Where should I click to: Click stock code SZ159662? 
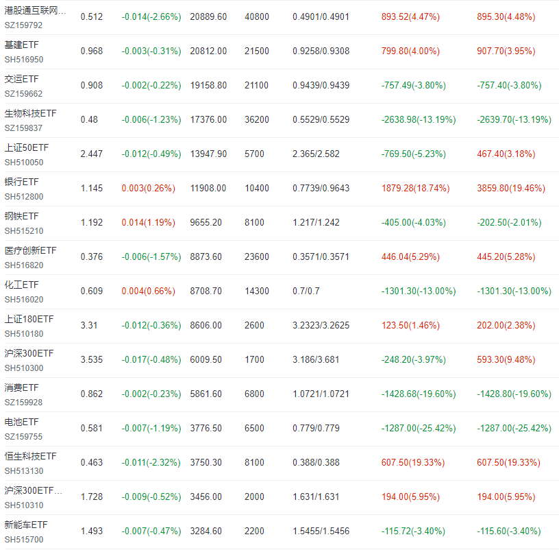[23, 94]
